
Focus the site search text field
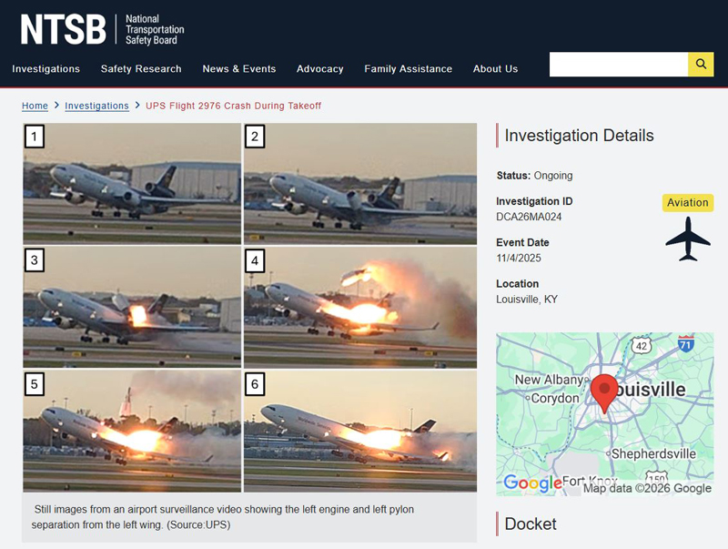pyautogui.click(x=619, y=64)
